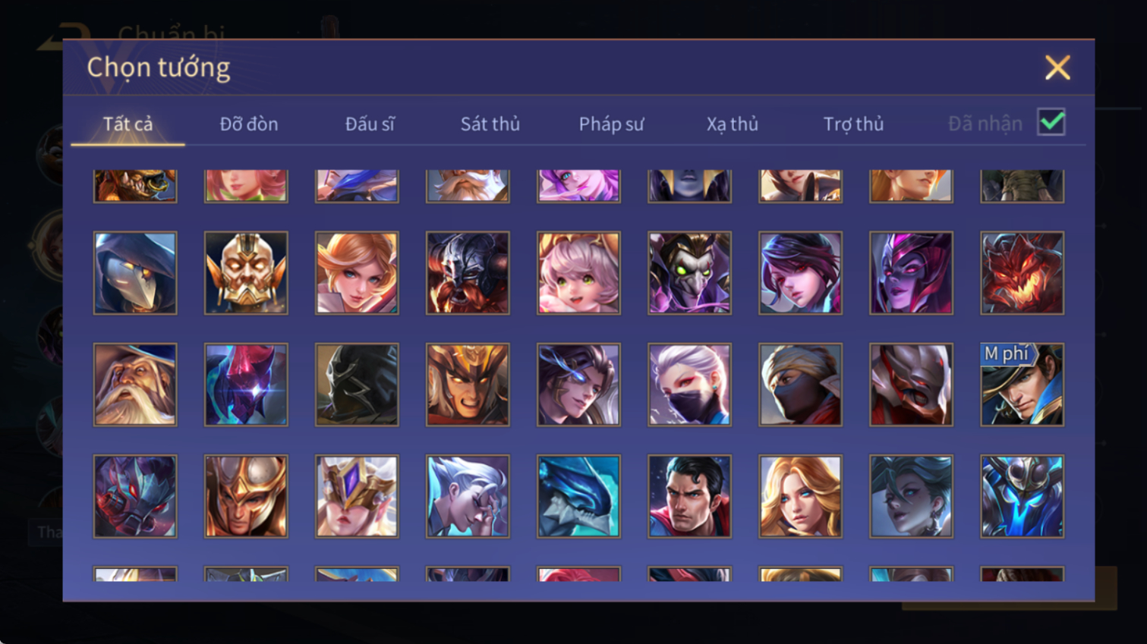This screenshot has width=1147, height=644.
Task: Select the hooded plague-mask hero portrait
Action: tap(135, 273)
